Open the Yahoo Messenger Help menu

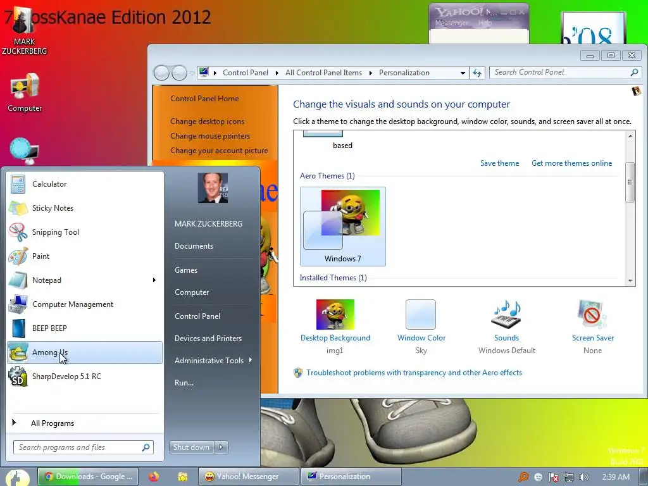[x=485, y=23]
